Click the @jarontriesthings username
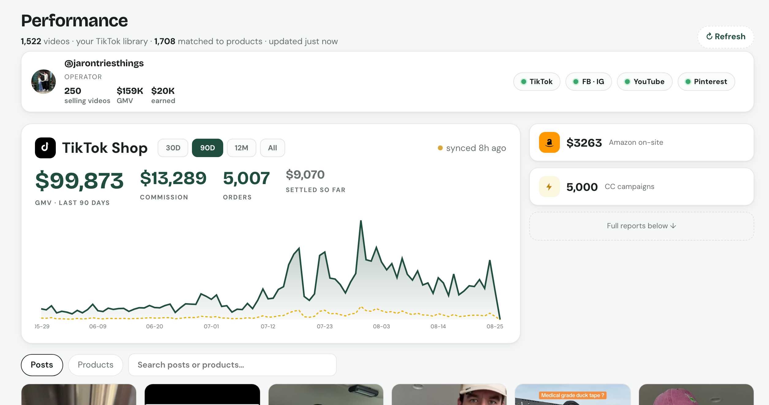 point(104,63)
